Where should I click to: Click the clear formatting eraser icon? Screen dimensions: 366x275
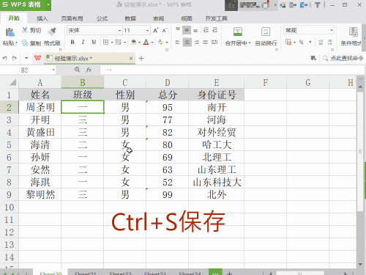(x=160, y=43)
